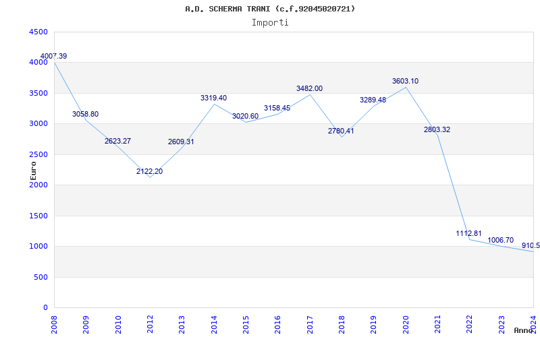The image size is (540, 337).
Task: Select the 1006.70 data label
Action: [501, 240]
